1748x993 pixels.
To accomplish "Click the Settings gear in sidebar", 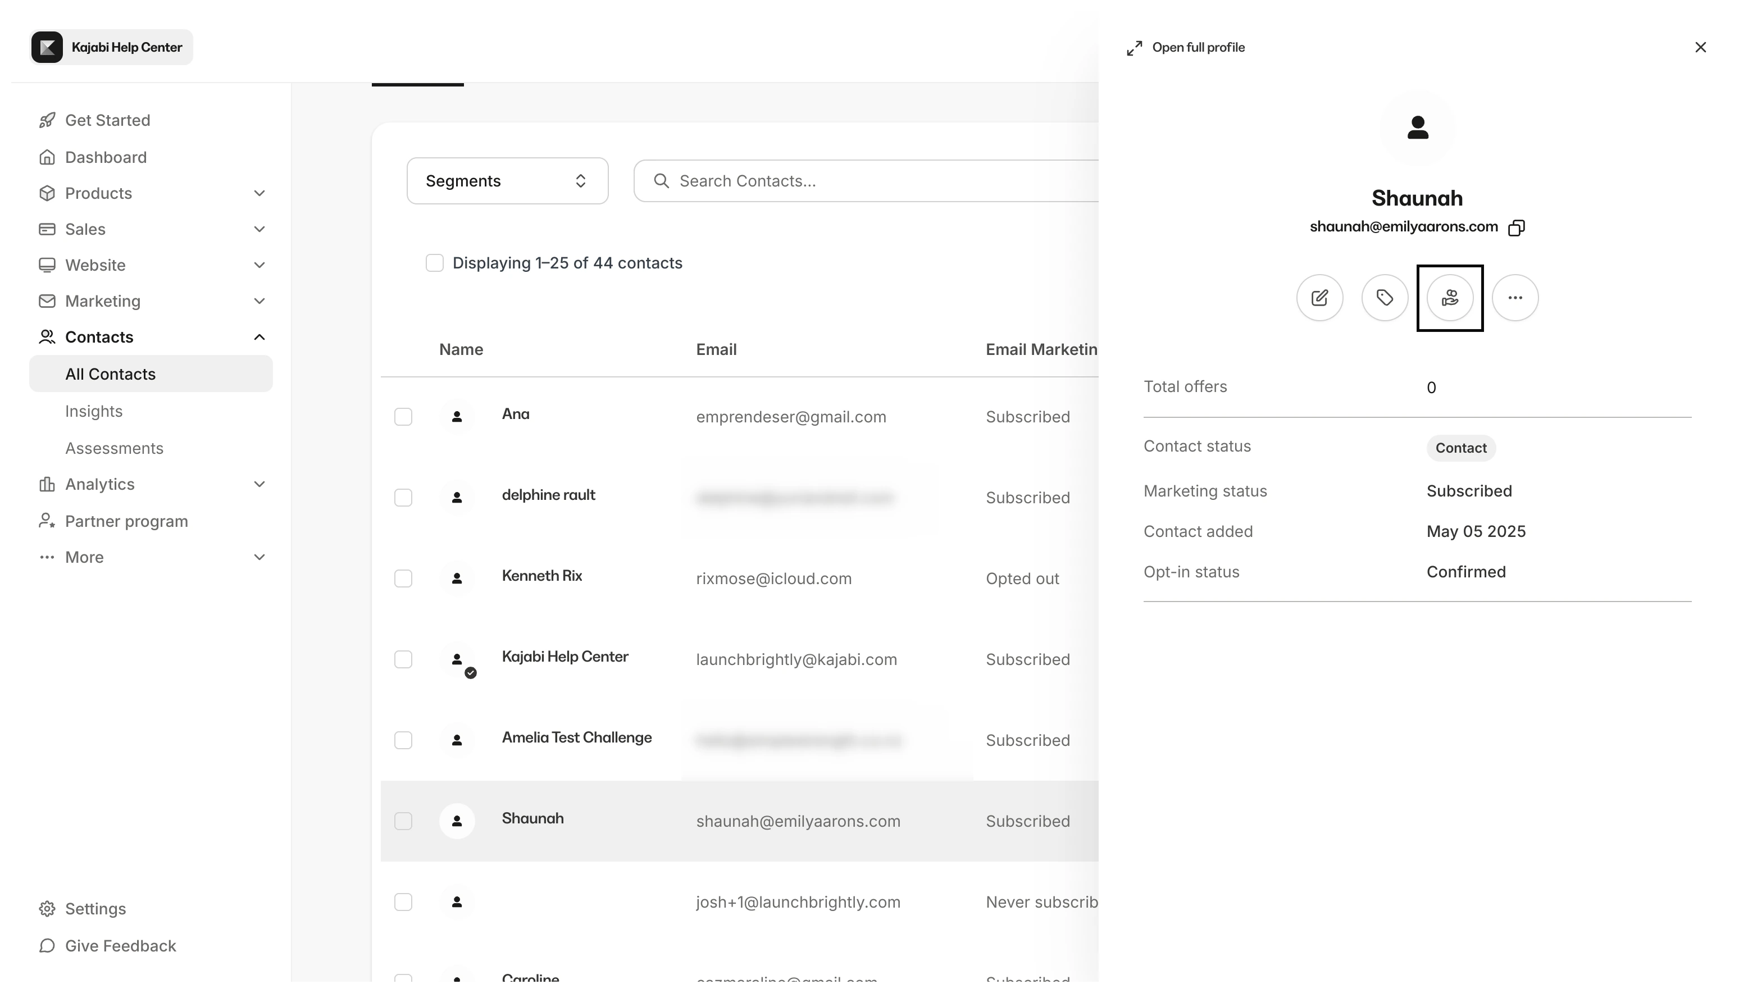I will [x=47, y=908].
